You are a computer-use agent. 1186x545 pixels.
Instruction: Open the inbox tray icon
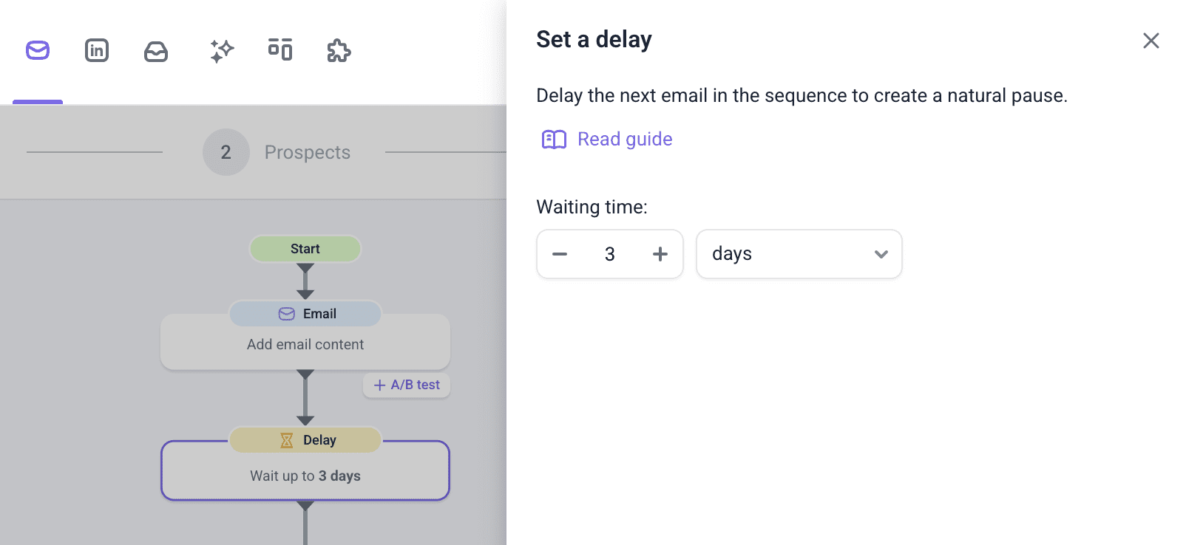pos(156,51)
